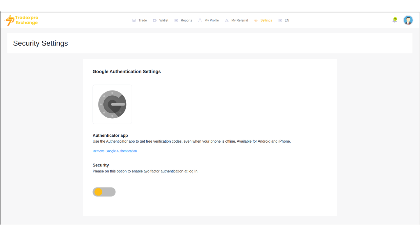Open notifications with the bell icon
Viewport: 420px width, 236px height.
point(395,20)
